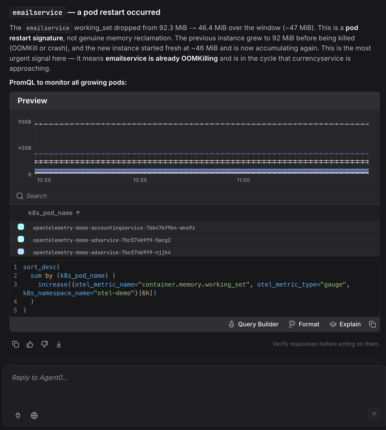Click the sort_desc( line in code editor
The image size is (386, 430).
click(x=41, y=267)
